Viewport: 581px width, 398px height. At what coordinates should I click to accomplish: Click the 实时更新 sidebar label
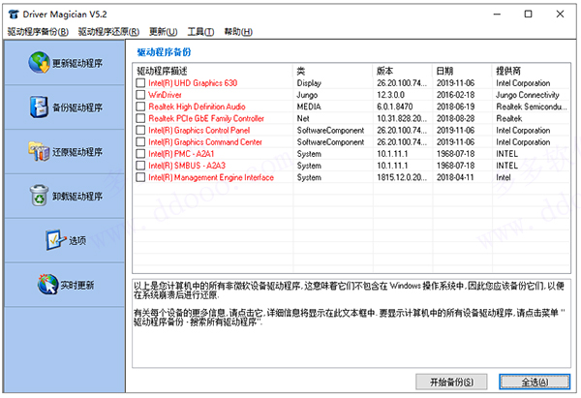pyautogui.click(x=77, y=285)
